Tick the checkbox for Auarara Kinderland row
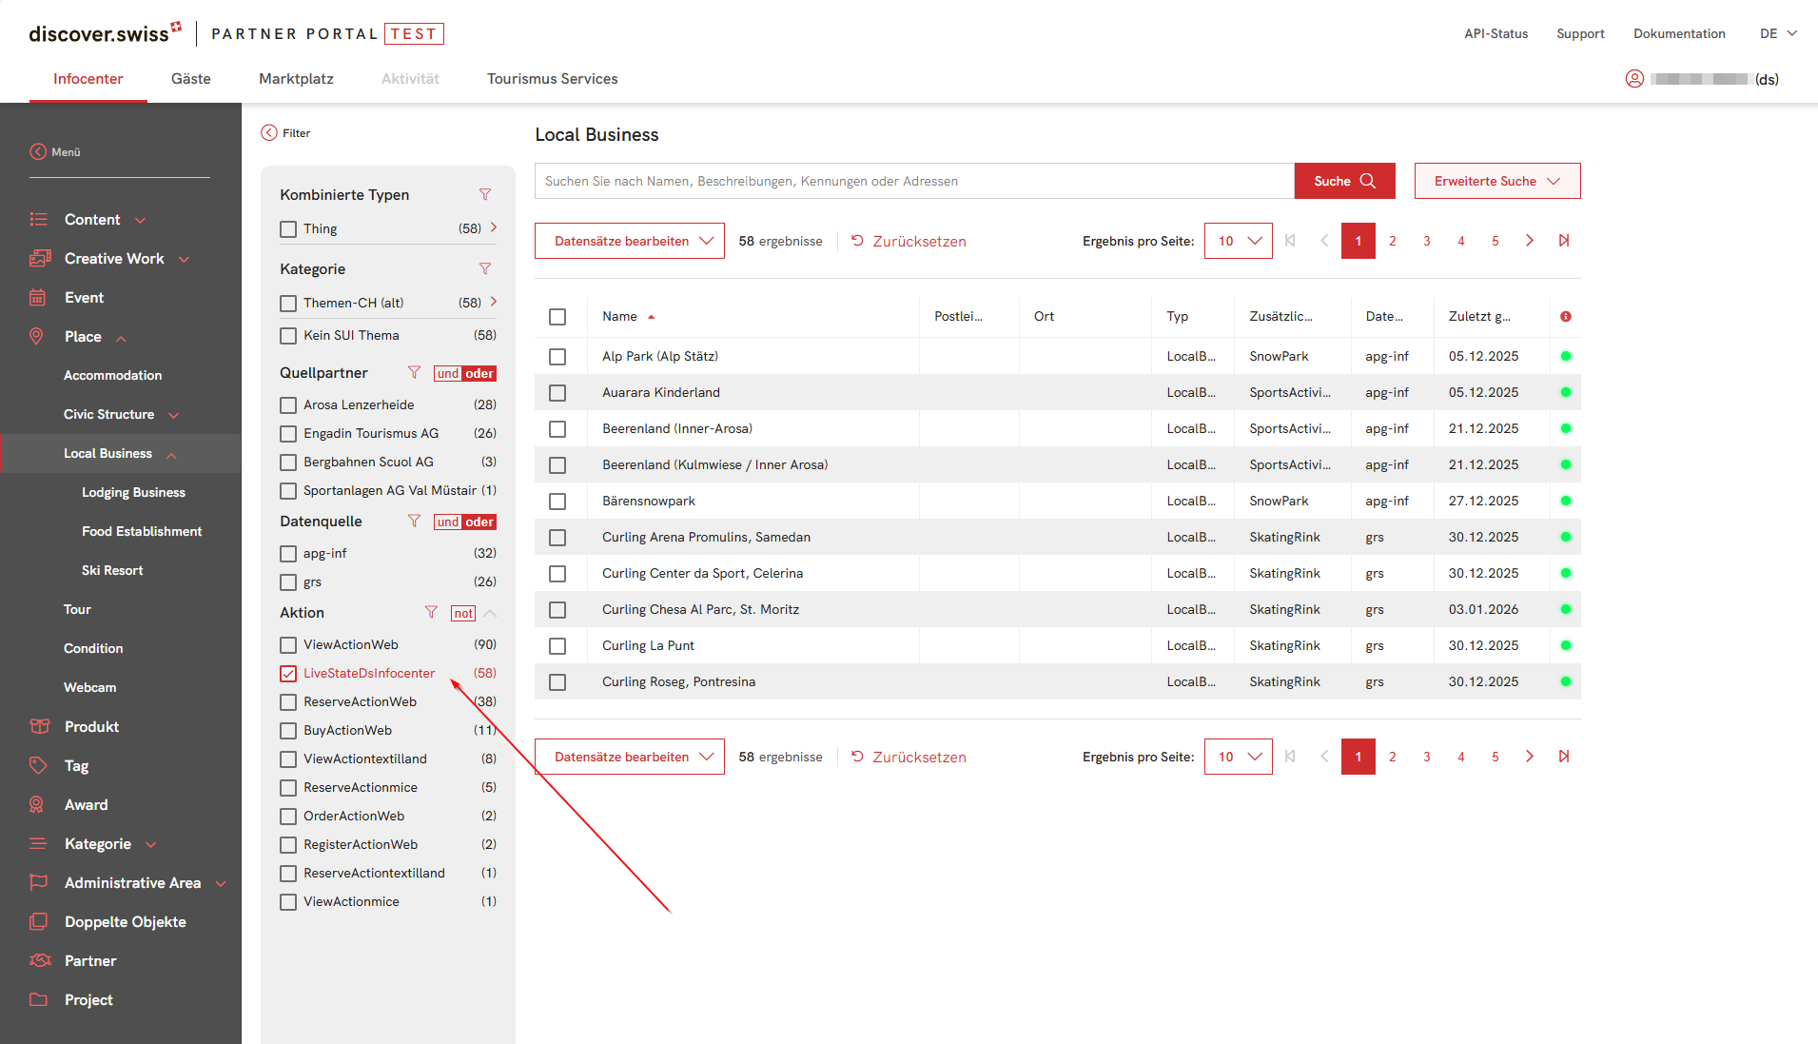The height and width of the screenshot is (1044, 1818). click(557, 393)
